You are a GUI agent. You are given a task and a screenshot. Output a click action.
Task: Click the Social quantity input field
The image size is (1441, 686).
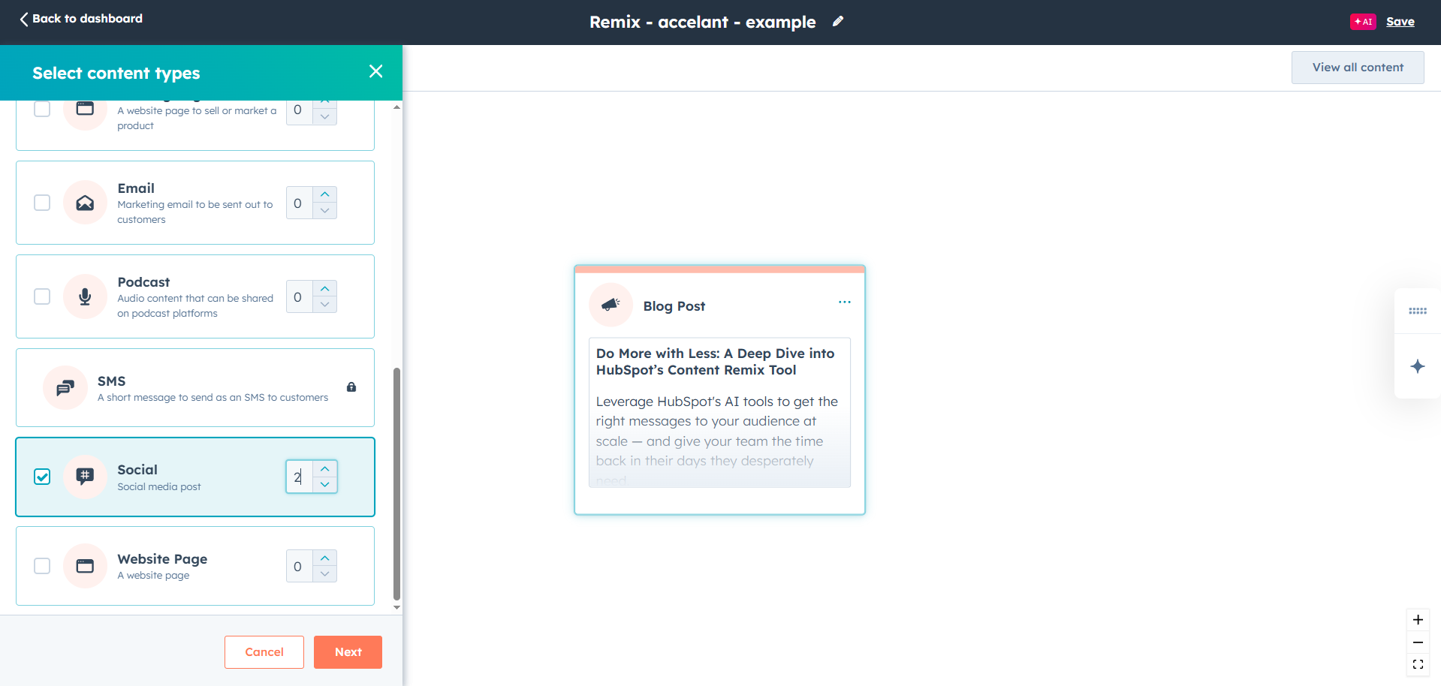[x=299, y=477]
